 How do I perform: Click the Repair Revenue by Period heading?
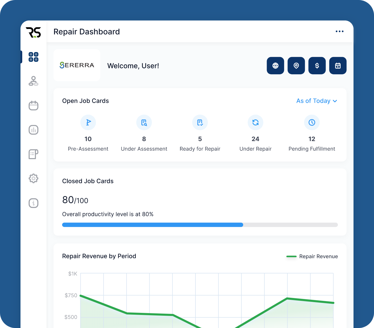click(99, 256)
